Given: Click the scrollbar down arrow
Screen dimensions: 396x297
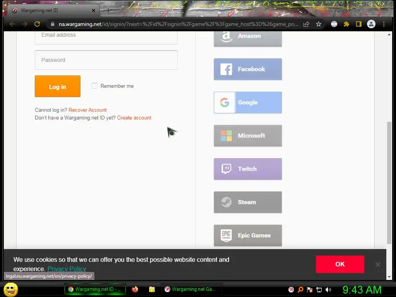Looking at the screenshot, I should (x=389, y=277).
